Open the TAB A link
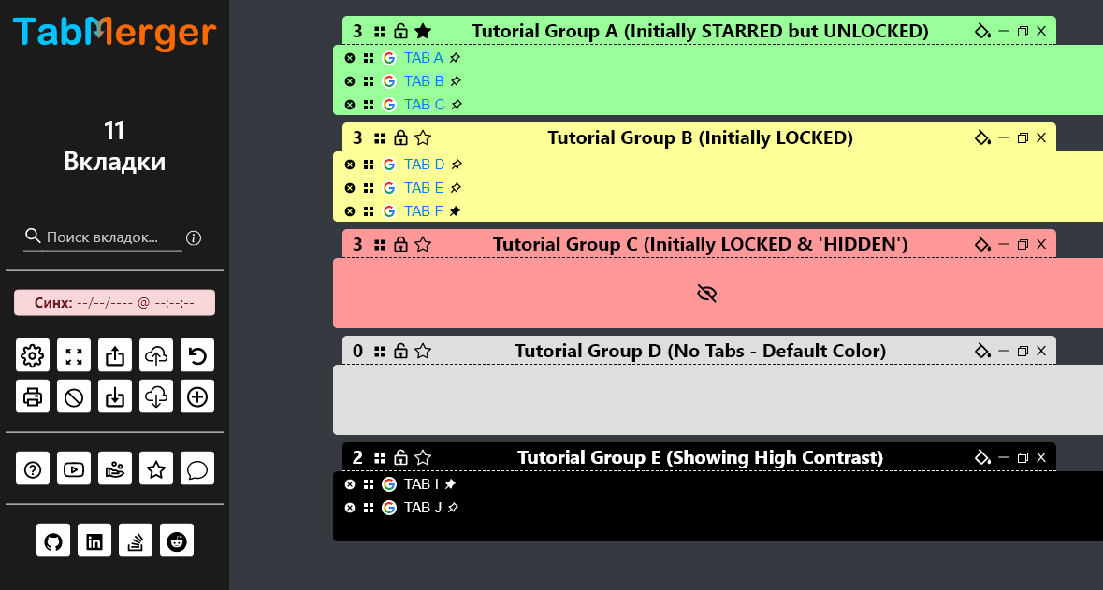 pyautogui.click(x=424, y=58)
